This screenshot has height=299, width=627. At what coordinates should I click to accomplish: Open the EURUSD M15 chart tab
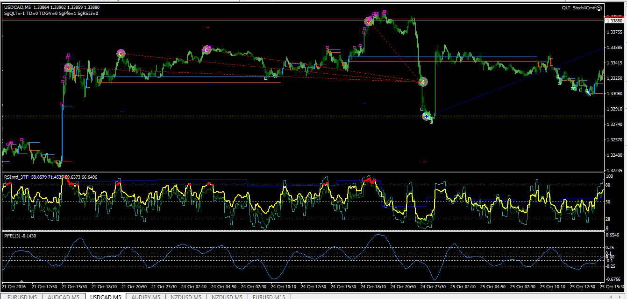269,296
